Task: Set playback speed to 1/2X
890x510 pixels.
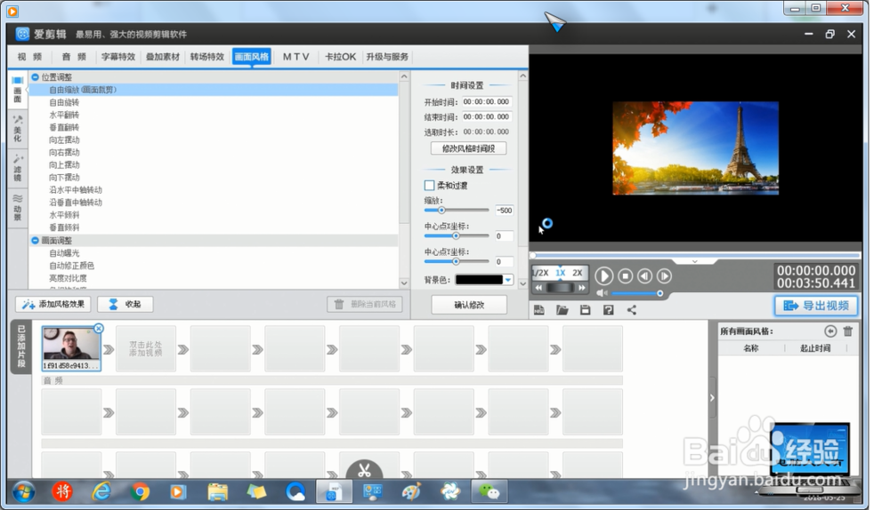Action: [x=540, y=273]
